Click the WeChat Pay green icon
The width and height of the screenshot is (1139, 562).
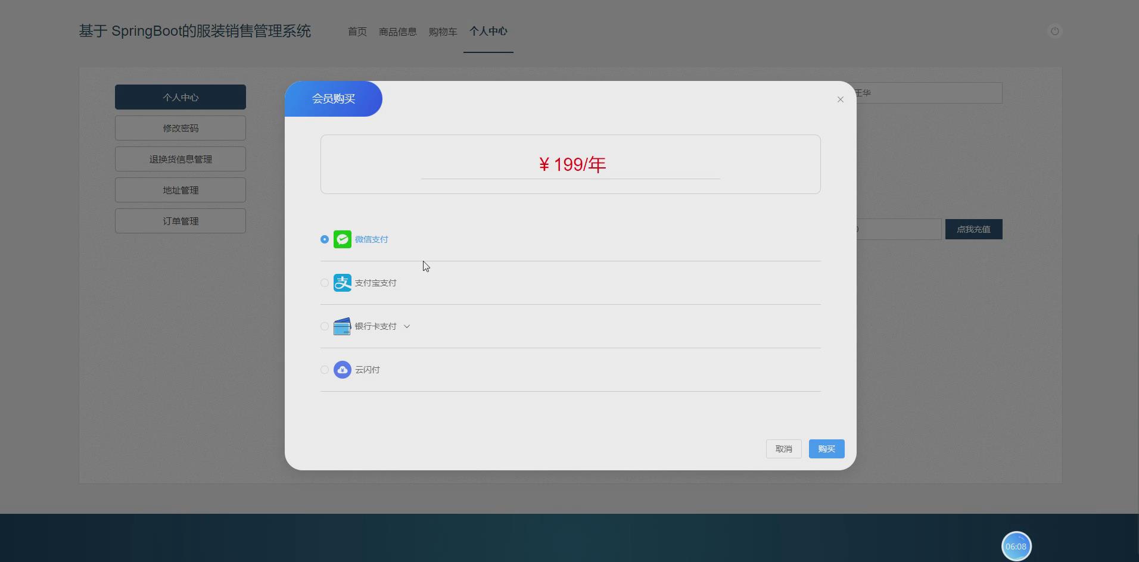point(342,239)
